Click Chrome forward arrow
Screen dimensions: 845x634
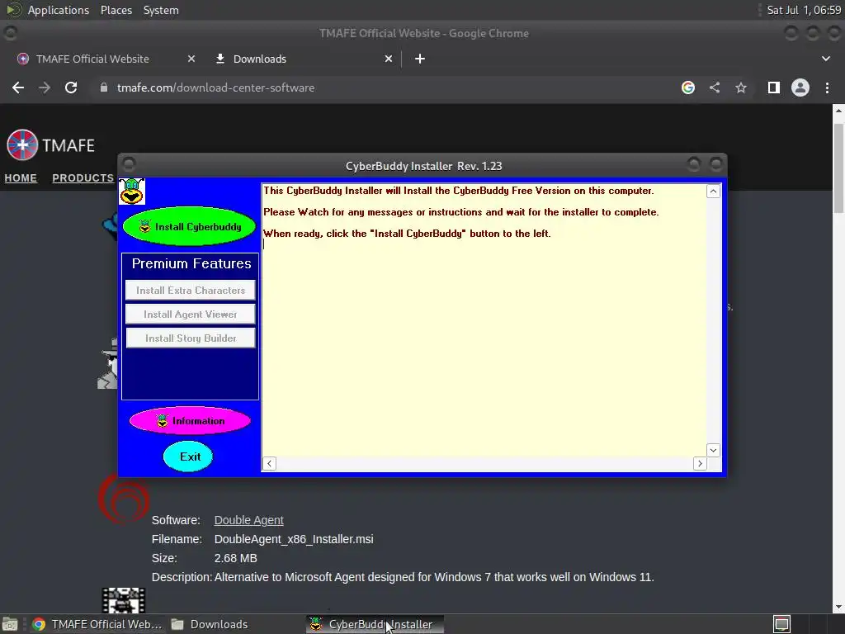tap(45, 88)
